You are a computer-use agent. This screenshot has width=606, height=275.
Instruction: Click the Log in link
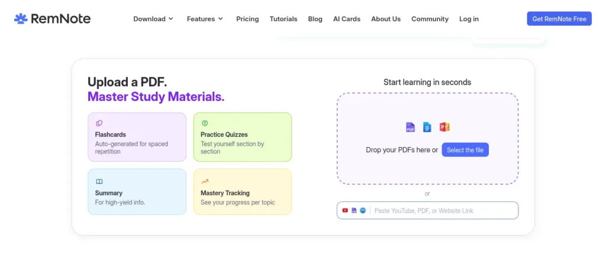pos(469,19)
